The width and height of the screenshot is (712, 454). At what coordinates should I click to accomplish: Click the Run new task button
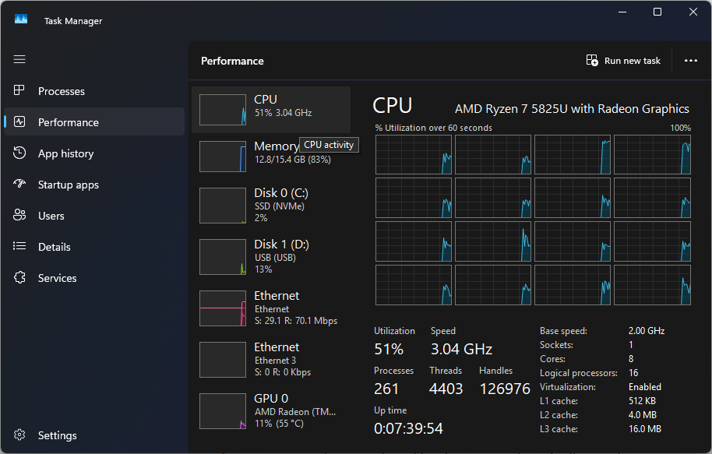coord(623,61)
